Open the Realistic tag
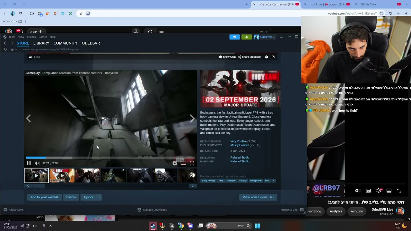Image resolution: width=411 pixels, height=231 pixels. point(231,181)
